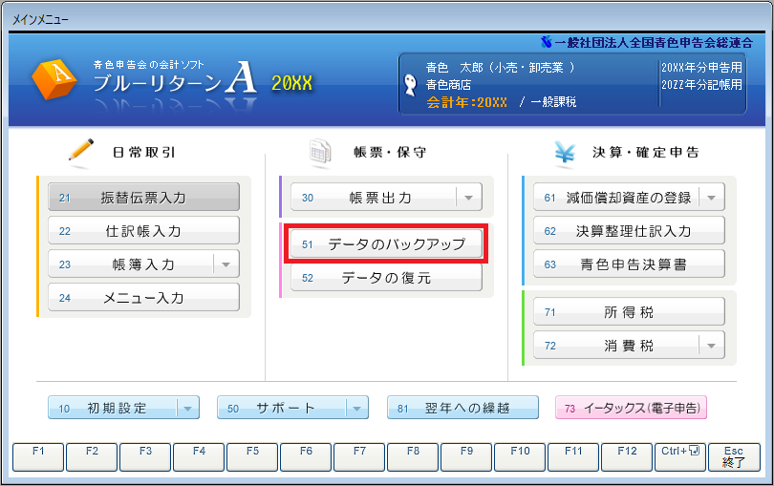The width and height of the screenshot is (774, 486).
Task: Click the F6 function key button
Action: tap(306, 457)
